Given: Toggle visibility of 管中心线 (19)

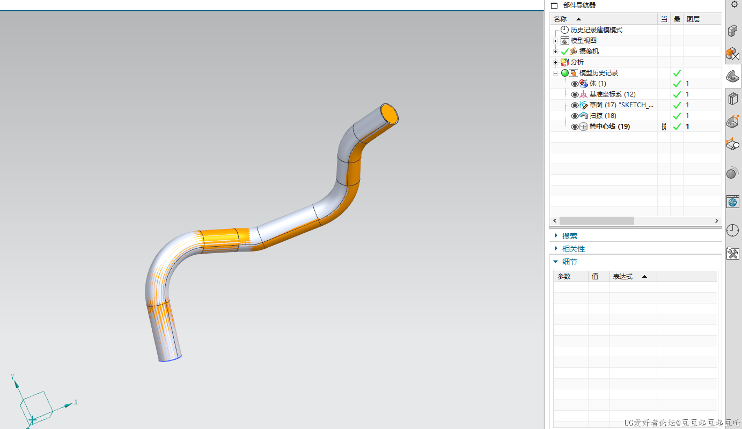Looking at the screenshot, I should click(575, 127).
